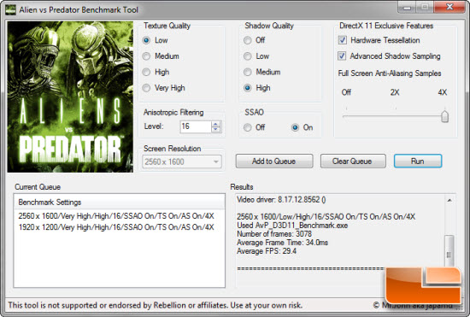Increase Anisotropic Filtering level with up arrow

[x=215, y=124]
